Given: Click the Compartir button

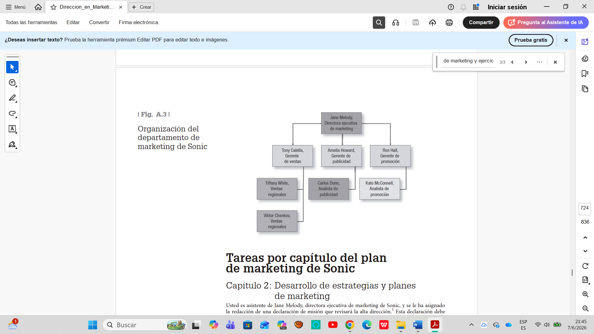Looking at the screenshot, I should pyautogui.click(x=481, y=23).
